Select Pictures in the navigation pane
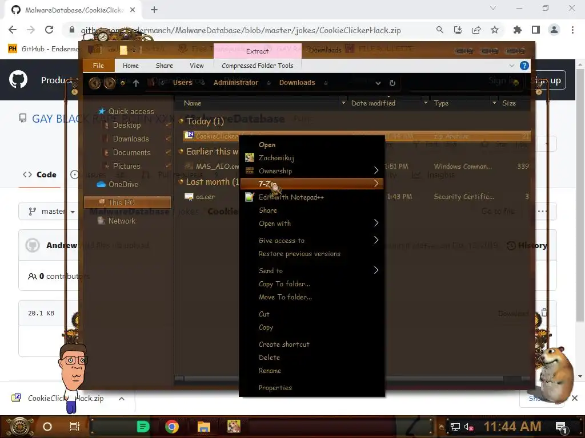 [126, 166]
